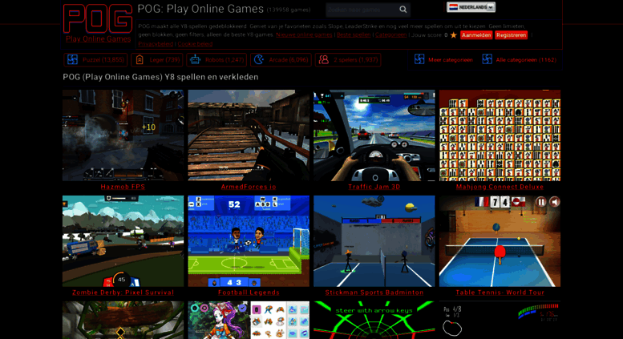The height and width of the screenshot is (339, 623).
Task: Click the Aanmelden button
Action: pos(476,35)
